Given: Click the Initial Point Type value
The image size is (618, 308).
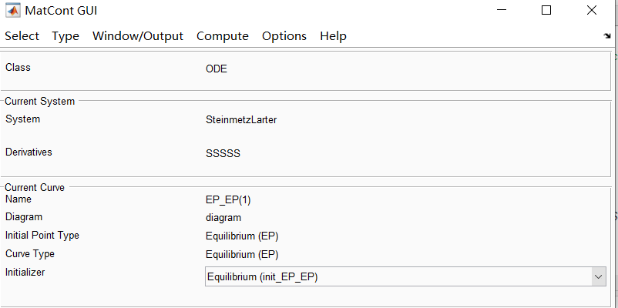Looking at the screenshot, I should [242, 236].
